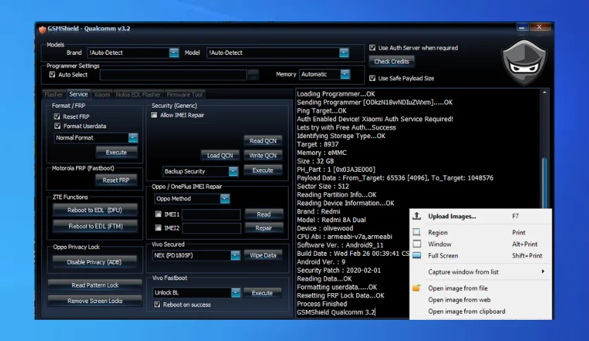Open the Oppo Method dropdown
Image resolution: width=589 pixels, height=341 pixels.
tap(225, 199)
